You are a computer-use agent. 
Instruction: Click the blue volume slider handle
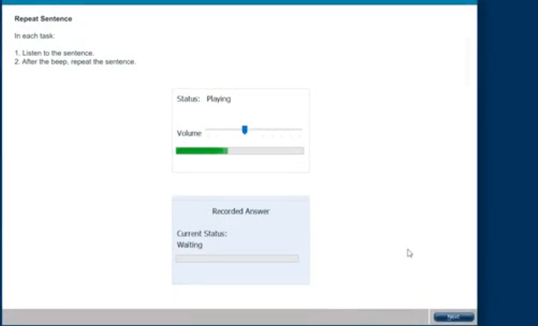click(x=245, y=130)
